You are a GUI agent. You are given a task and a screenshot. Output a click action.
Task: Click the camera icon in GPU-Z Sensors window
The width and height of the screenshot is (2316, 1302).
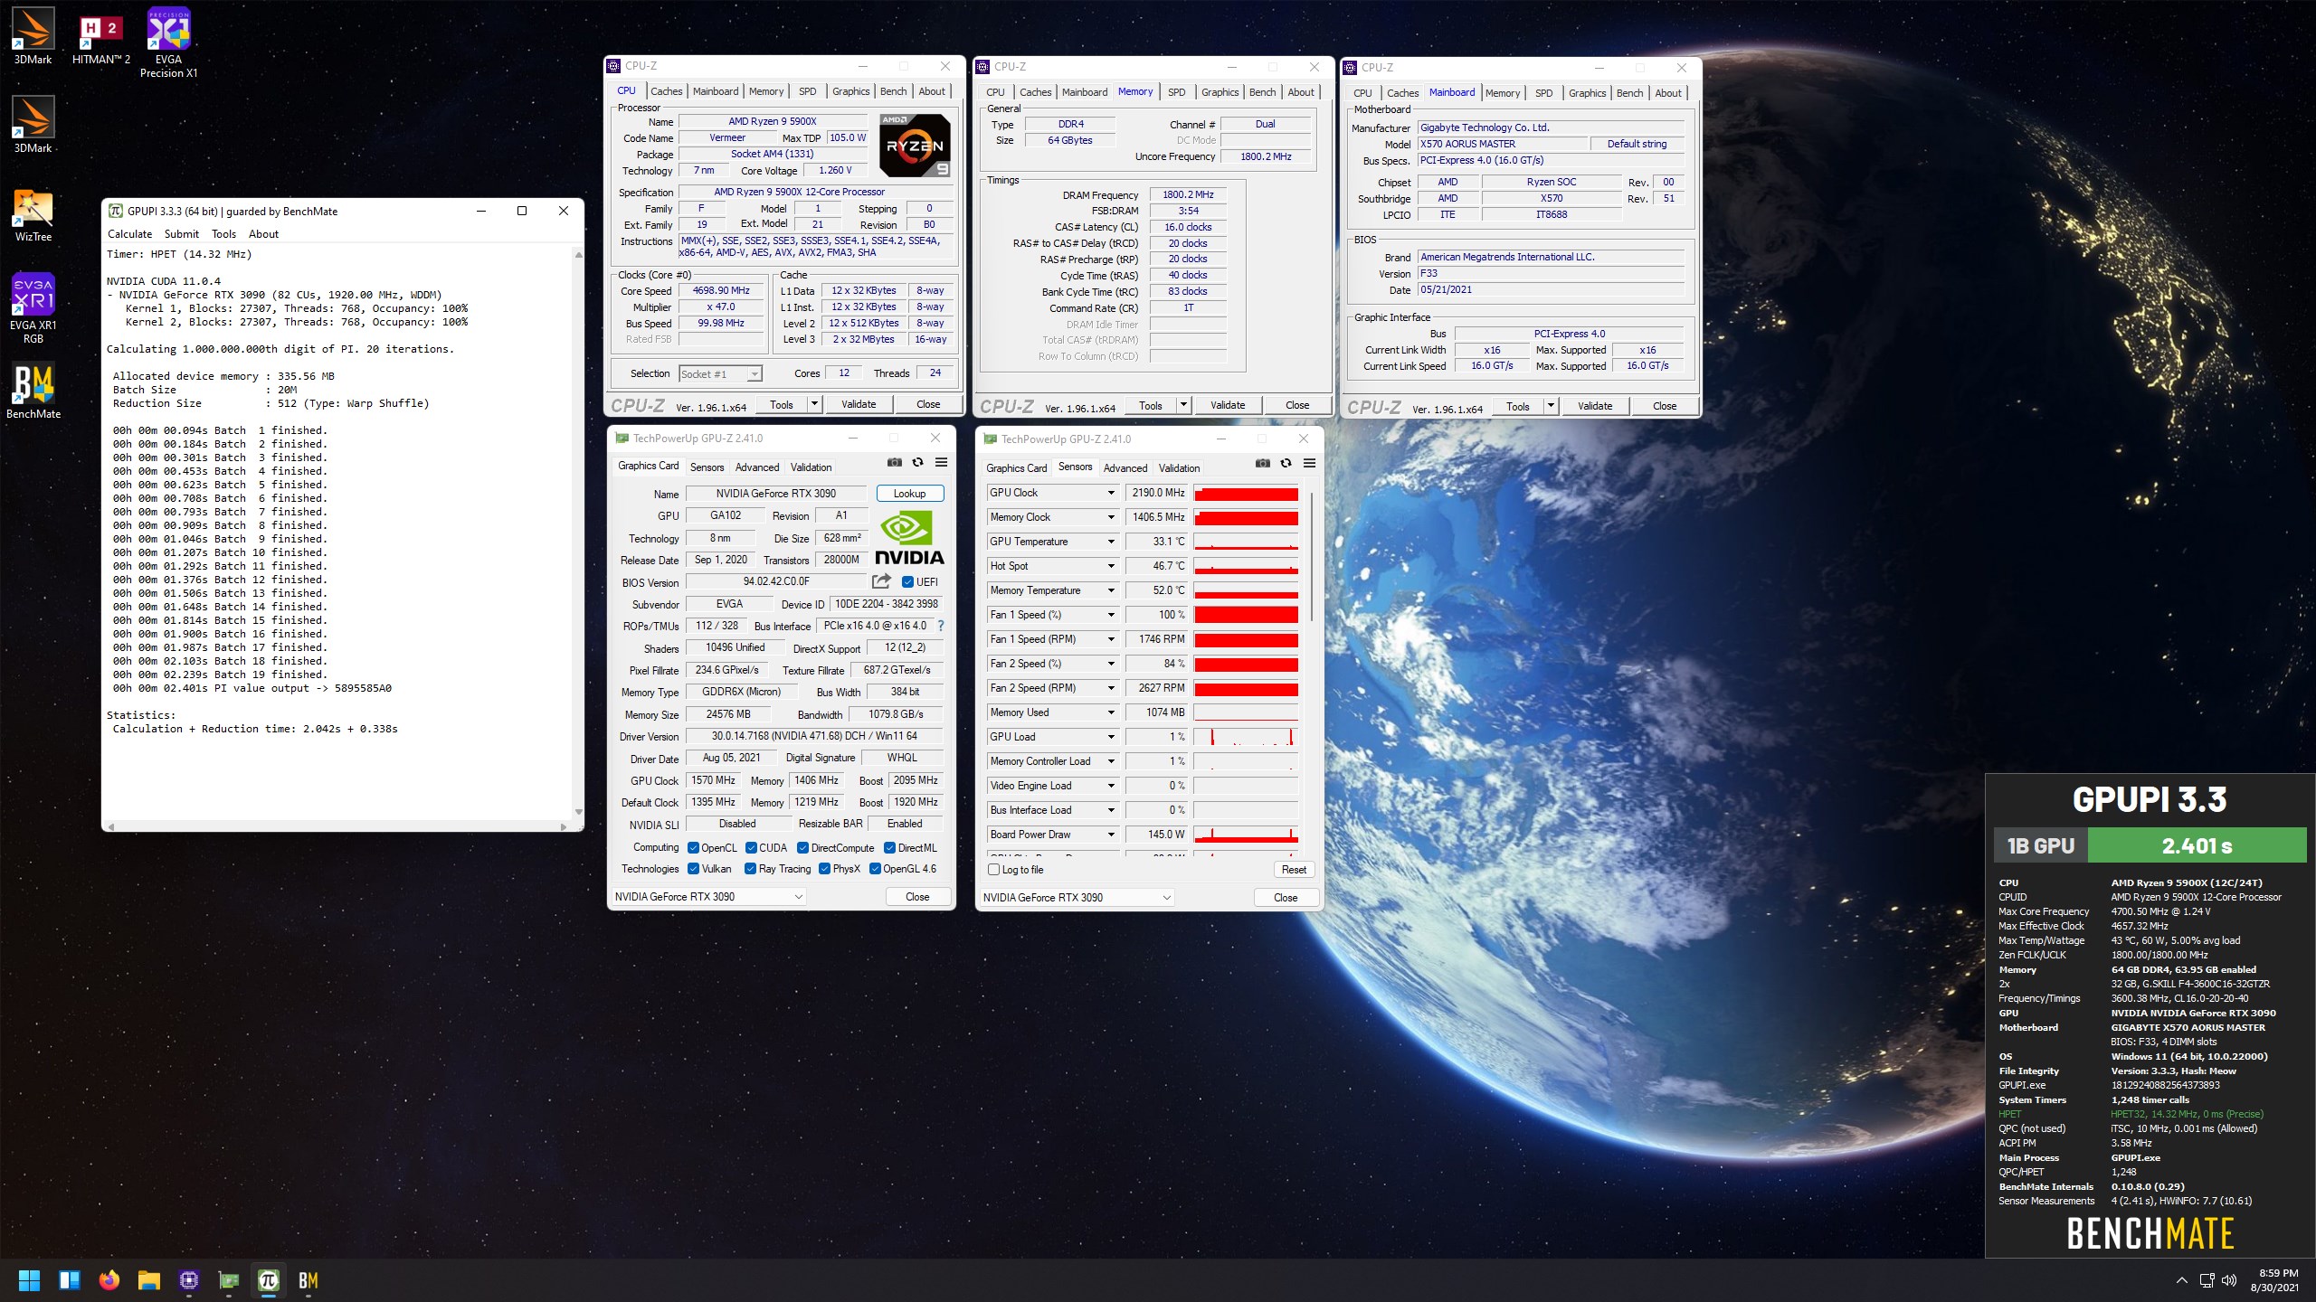(x=1262, y=464)
